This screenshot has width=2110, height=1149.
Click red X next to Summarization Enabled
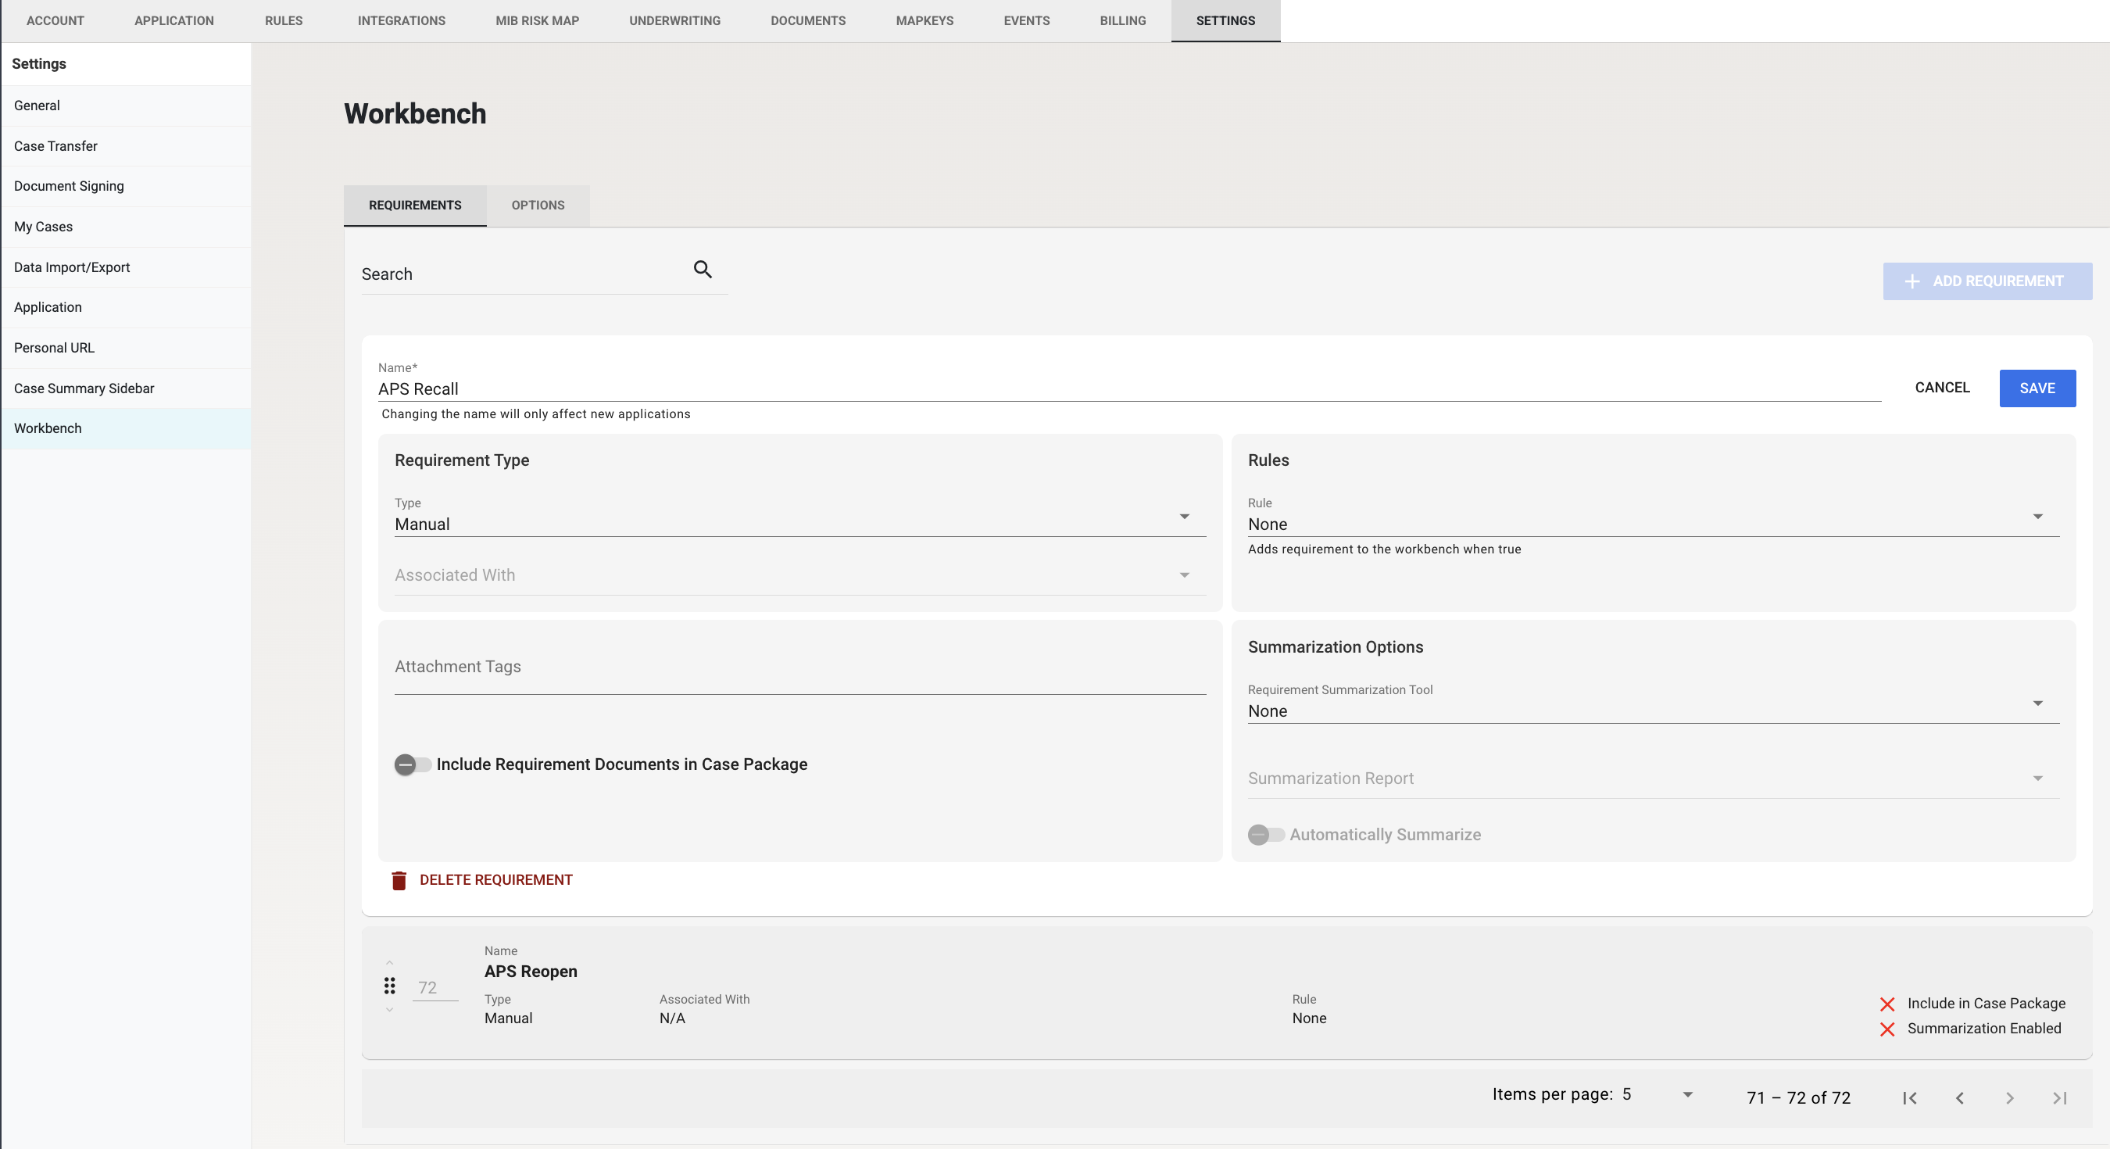coord(1887,1029)
